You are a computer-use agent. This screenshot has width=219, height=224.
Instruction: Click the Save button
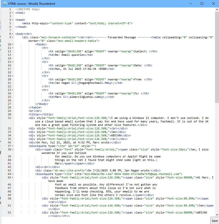(214, 221)
